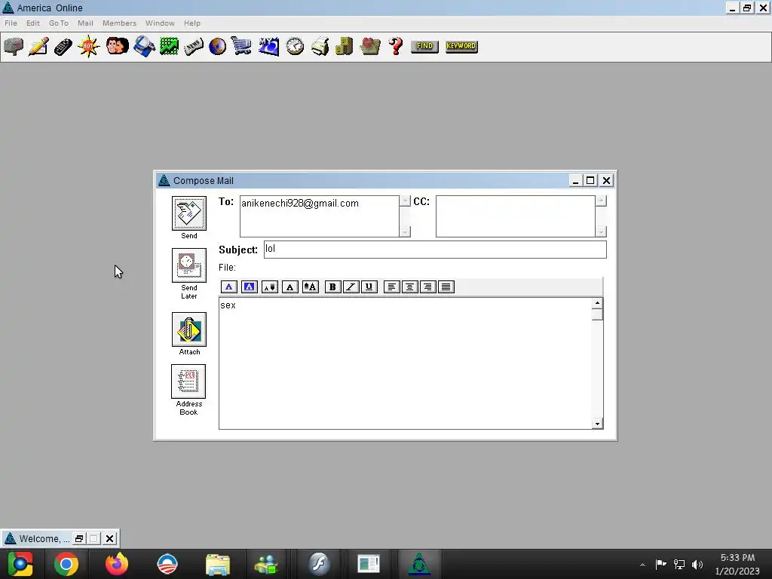Click in the To recipients field

tap(319, 216)
